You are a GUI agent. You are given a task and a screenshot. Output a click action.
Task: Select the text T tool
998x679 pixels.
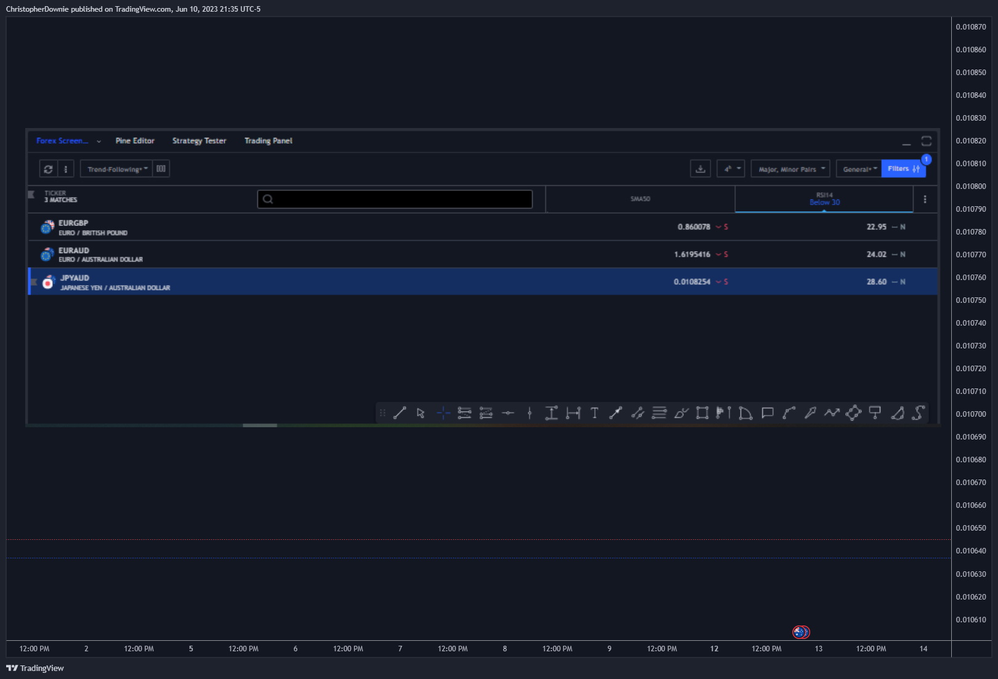595,413
